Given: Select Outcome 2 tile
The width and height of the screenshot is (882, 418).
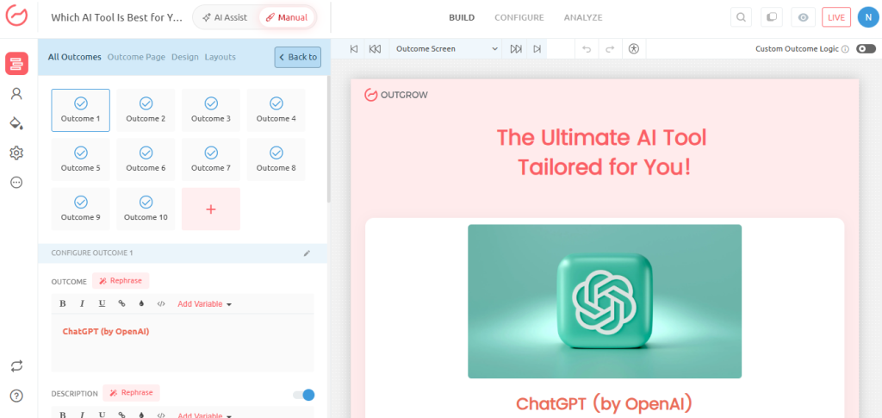Looking at the screenshot, I should [146, 110].
